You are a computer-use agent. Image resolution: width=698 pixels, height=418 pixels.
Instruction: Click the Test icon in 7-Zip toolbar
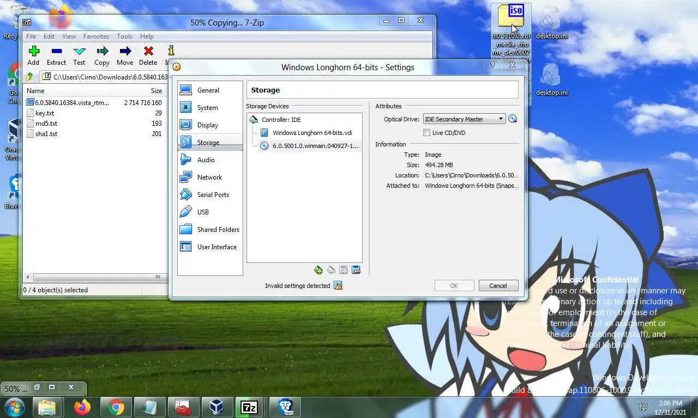[79, 51]
